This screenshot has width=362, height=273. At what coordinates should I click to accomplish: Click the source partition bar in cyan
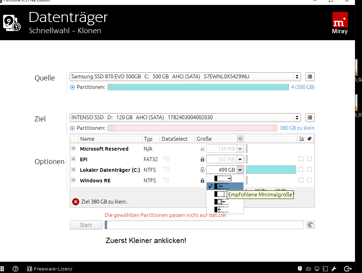[198, 87]
